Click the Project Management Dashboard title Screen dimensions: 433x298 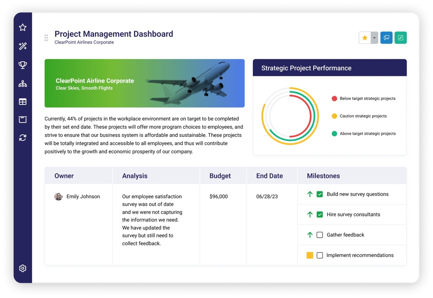tap(114, 34)
